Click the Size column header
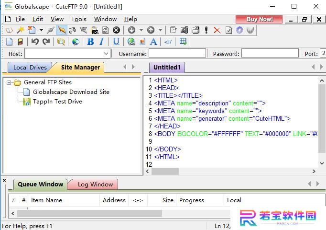Image resolution: width=326 pixels, height=230 pixels. [162, 200]
